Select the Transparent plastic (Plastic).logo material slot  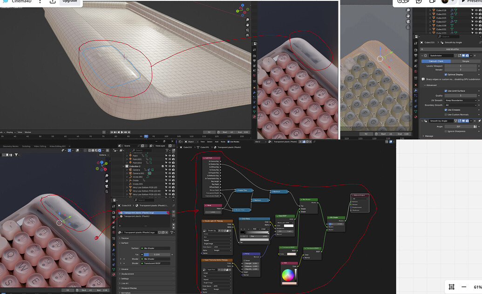(x=144, y=213)
